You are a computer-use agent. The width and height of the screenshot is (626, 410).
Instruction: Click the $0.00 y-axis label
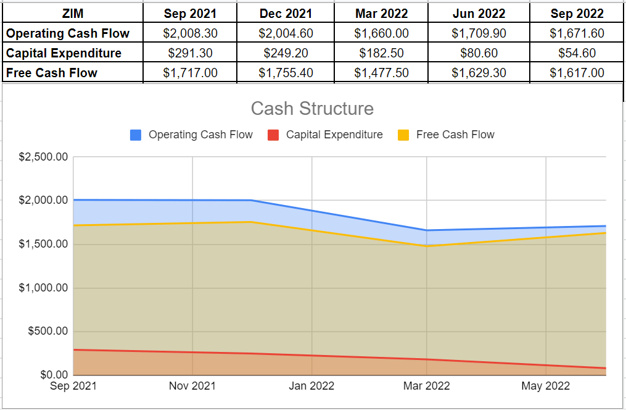[54, 375]
